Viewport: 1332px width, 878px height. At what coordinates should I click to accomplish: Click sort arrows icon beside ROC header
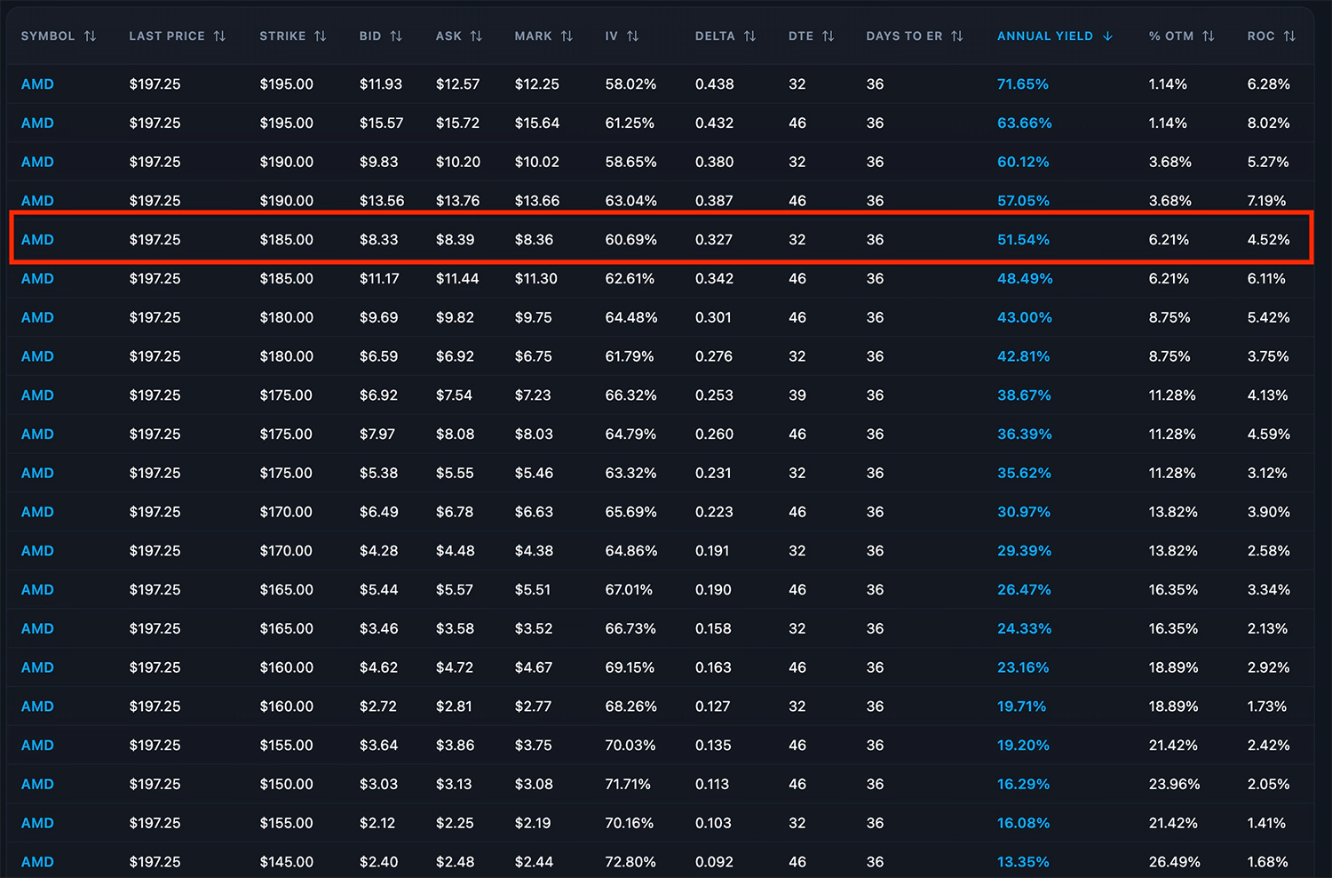(1289, 36)
